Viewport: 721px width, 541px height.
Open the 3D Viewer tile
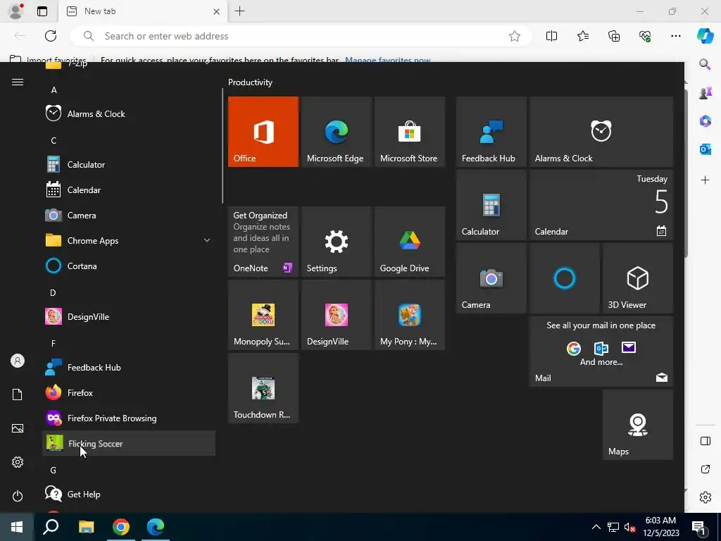[x=638, y=278]
